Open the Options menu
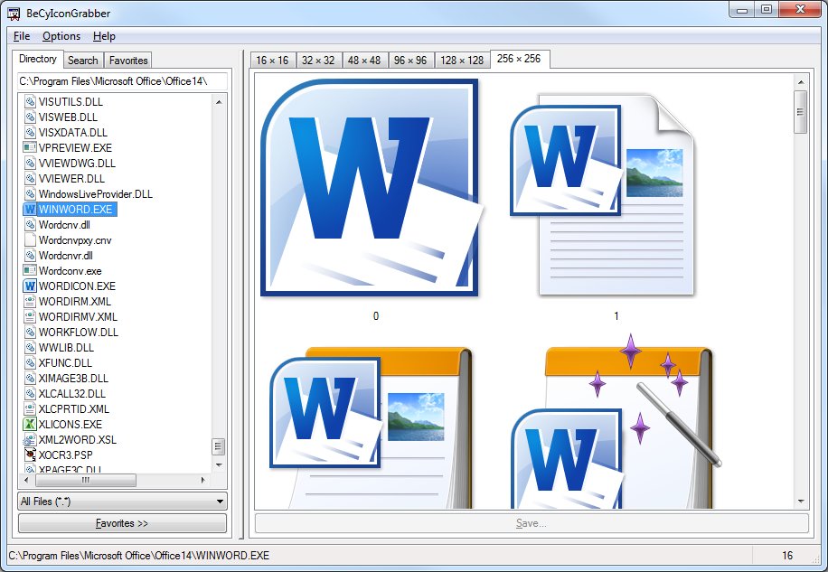 [x=61, y=36]
